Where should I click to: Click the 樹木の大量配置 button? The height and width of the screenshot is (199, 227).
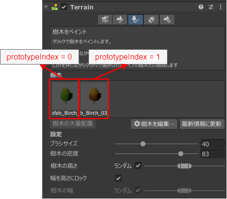(x=73, y=124)
